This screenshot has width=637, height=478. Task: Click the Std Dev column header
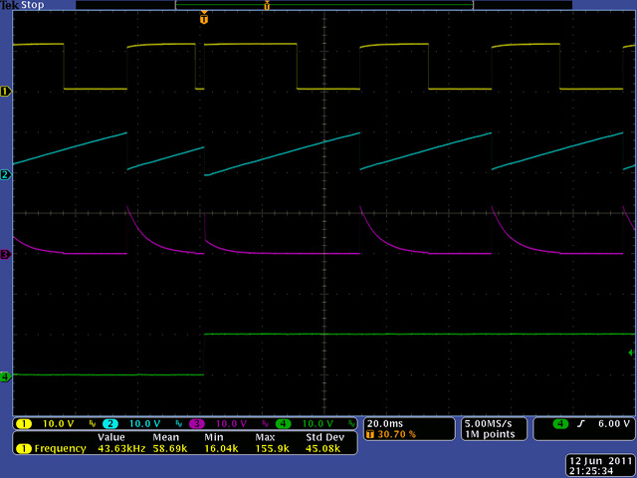coord(325,437)
